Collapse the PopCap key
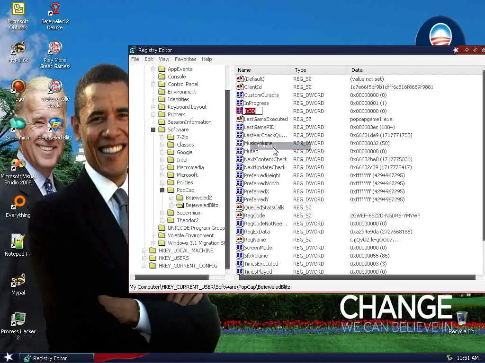Image resolution: width=485 pixels, height=363 pixels. pos(162,190)
